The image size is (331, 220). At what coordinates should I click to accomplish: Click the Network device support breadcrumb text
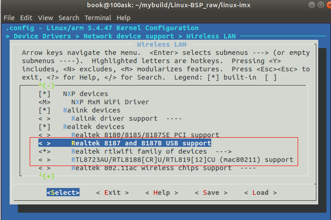(129, 36)
